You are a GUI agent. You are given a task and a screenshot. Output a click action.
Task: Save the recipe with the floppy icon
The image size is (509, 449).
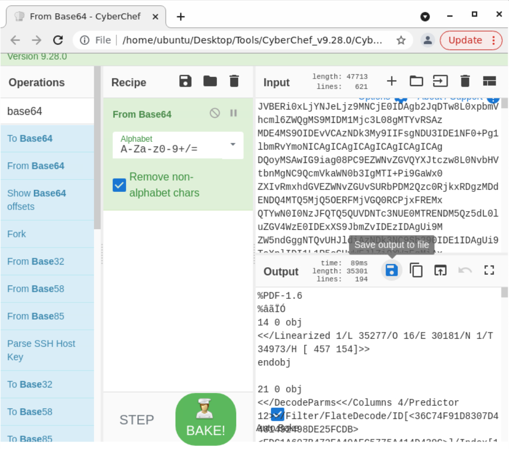click(185, 81)
